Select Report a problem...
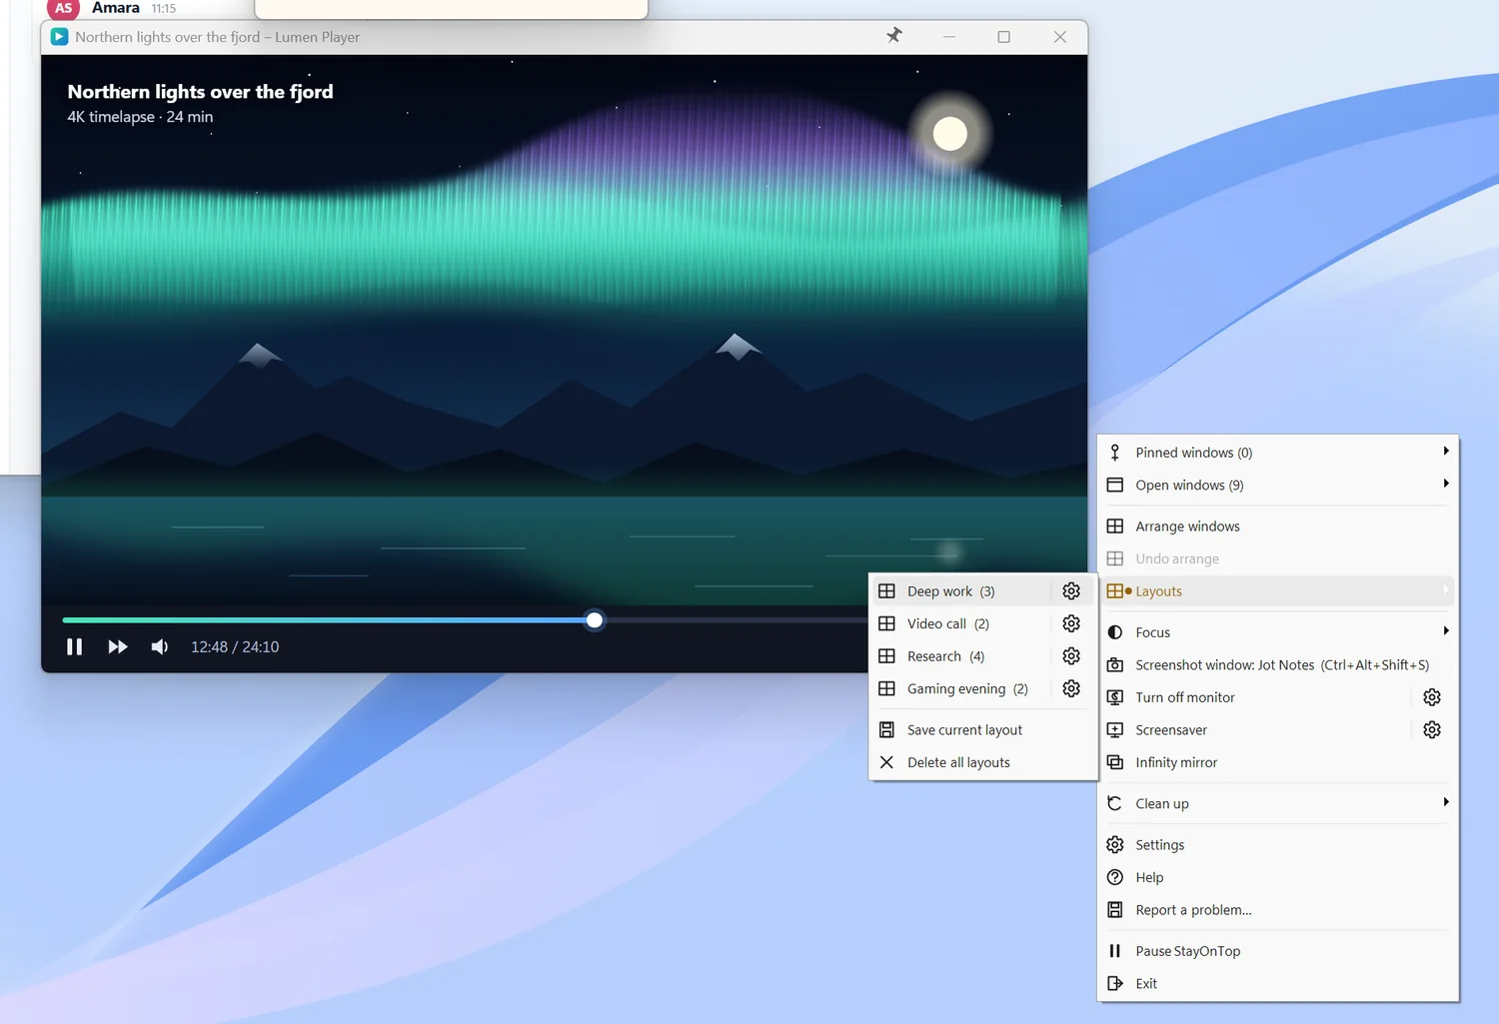This screenshot has width=1499, height=1024. pyautogui.click(x=1277, y=909)
